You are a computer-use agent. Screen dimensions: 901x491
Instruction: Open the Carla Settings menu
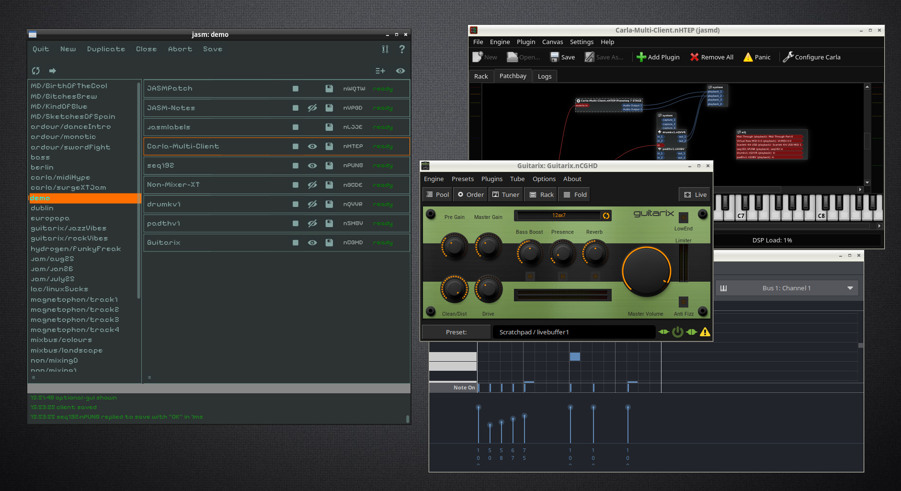coord(582,42)
